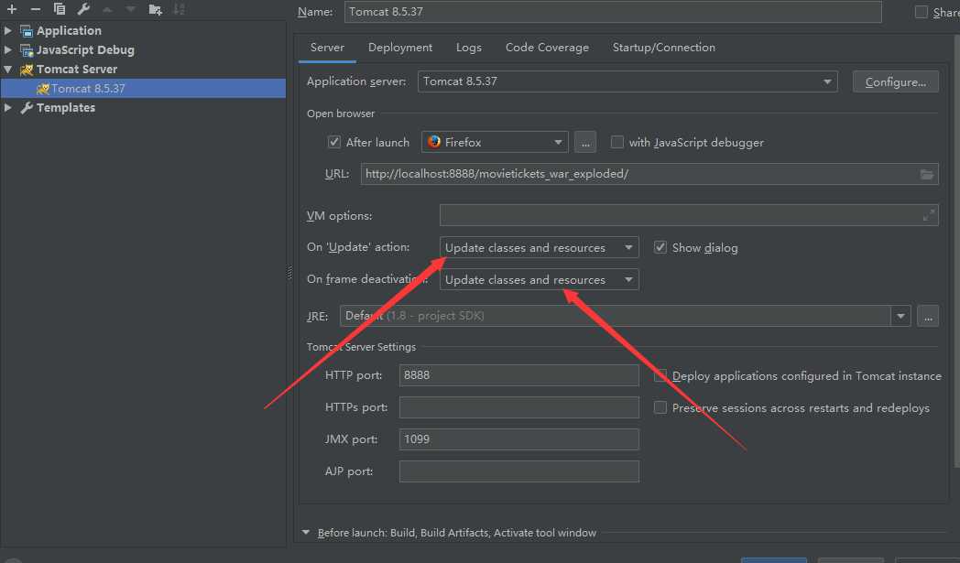960x563 pixels.
Task: Click the panel splitter drag handle
Action: [x=289, y=273]
